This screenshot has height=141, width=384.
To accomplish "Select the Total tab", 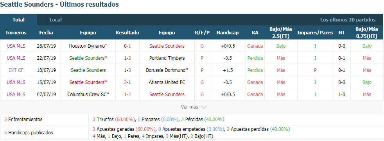I will (x=19, y=20).
